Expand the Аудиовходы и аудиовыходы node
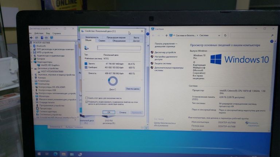280x157 pixels. pos(32,56)
